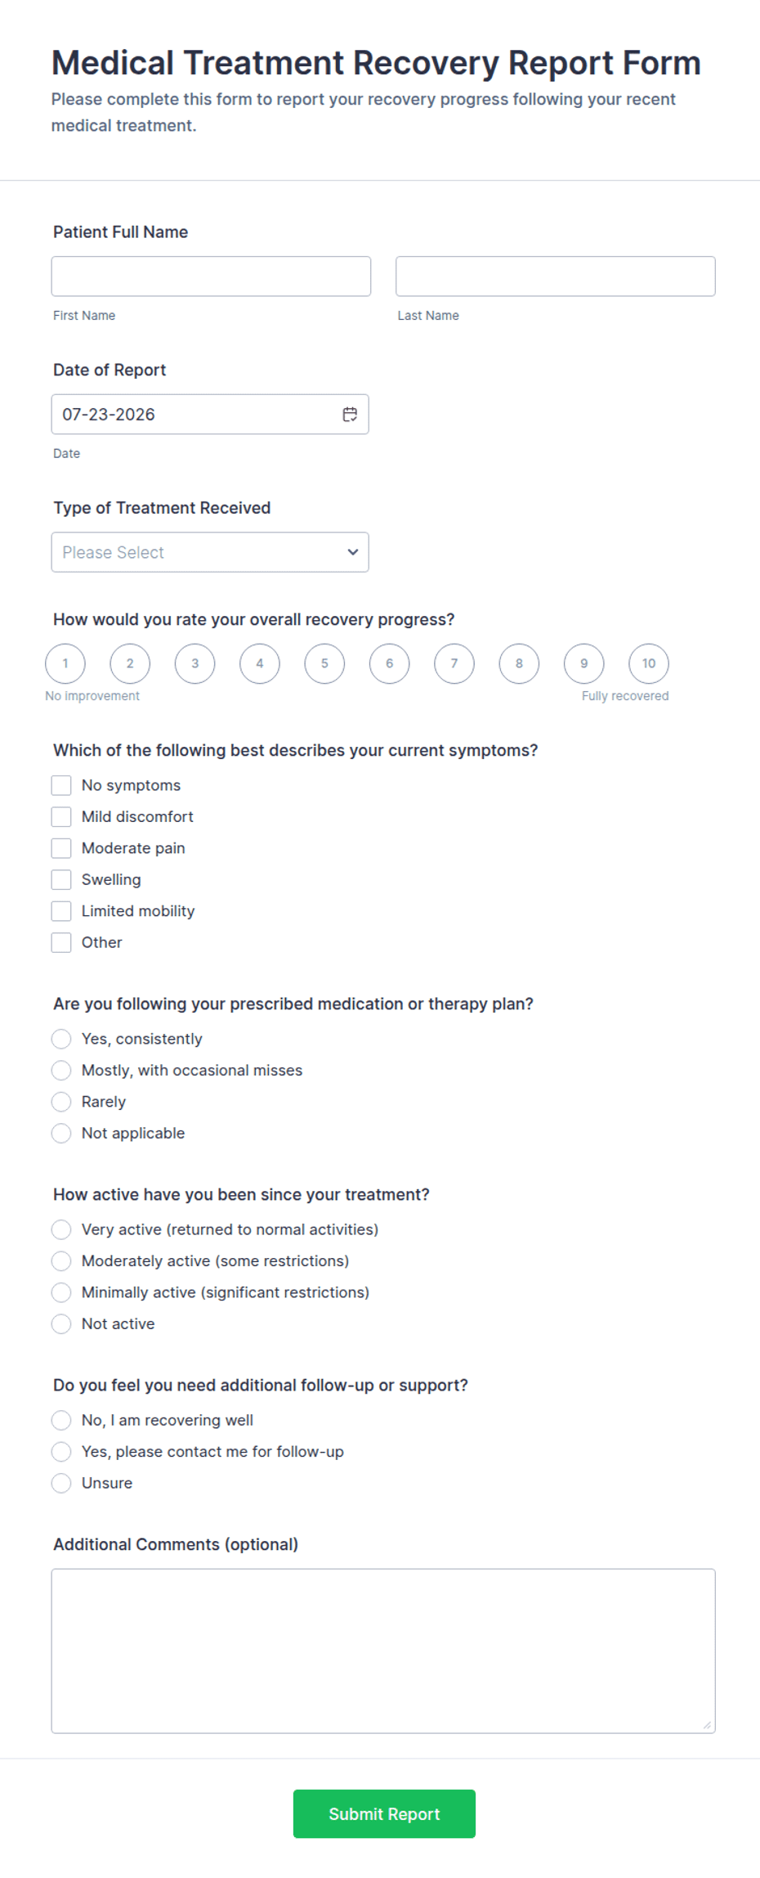Check the No symptoms checkbox
Image resolution: width=760 pixels, height=1878 pixels.
(x=61, y=785)
